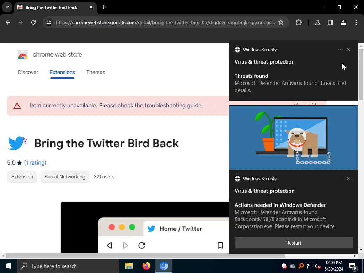The image size is (364, 273).
Task: Click the orange magnifier tray icon
Action: click(x=301, y=266)
